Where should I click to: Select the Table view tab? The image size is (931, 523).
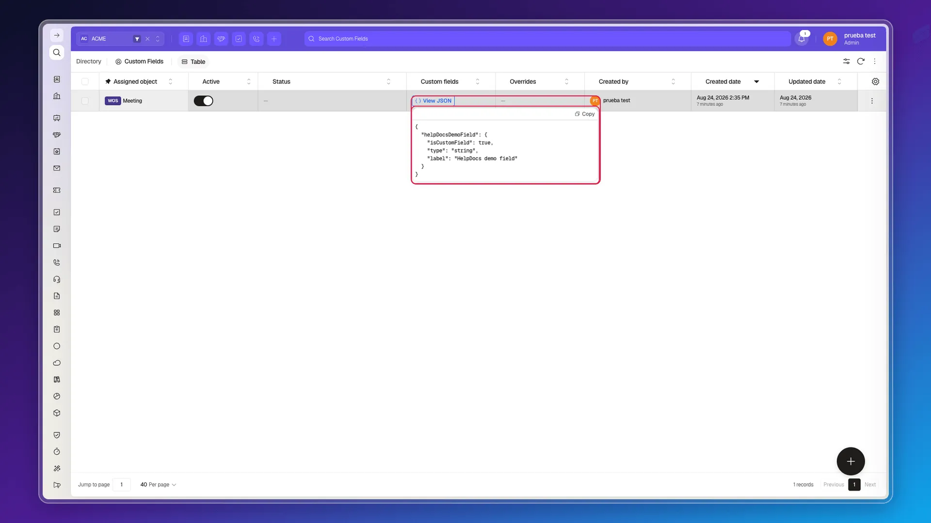(193, 62)
